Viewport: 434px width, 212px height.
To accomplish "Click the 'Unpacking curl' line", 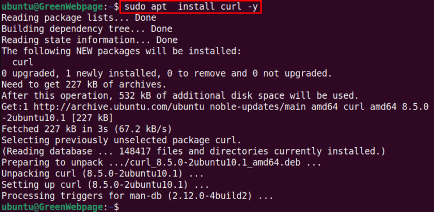I will [x=103, y=174].
